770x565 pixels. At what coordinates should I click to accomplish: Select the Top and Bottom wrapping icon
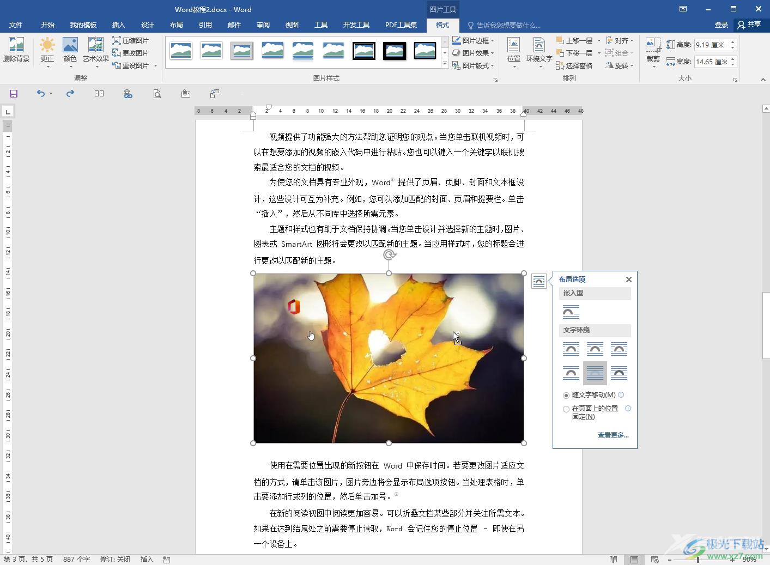(x=571, y=373)
